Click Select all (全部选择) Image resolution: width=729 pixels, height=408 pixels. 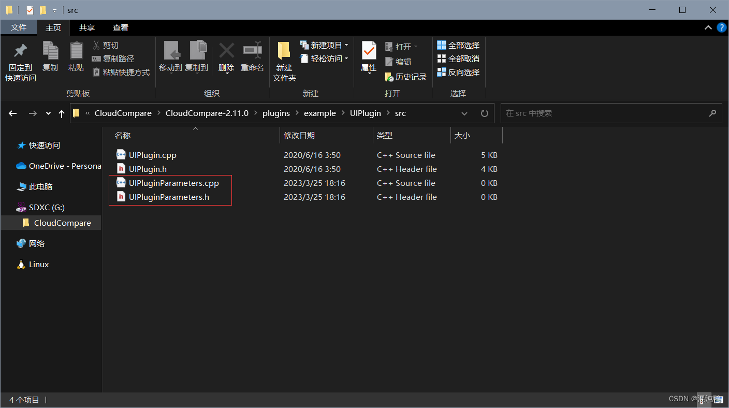pos(458,45)
